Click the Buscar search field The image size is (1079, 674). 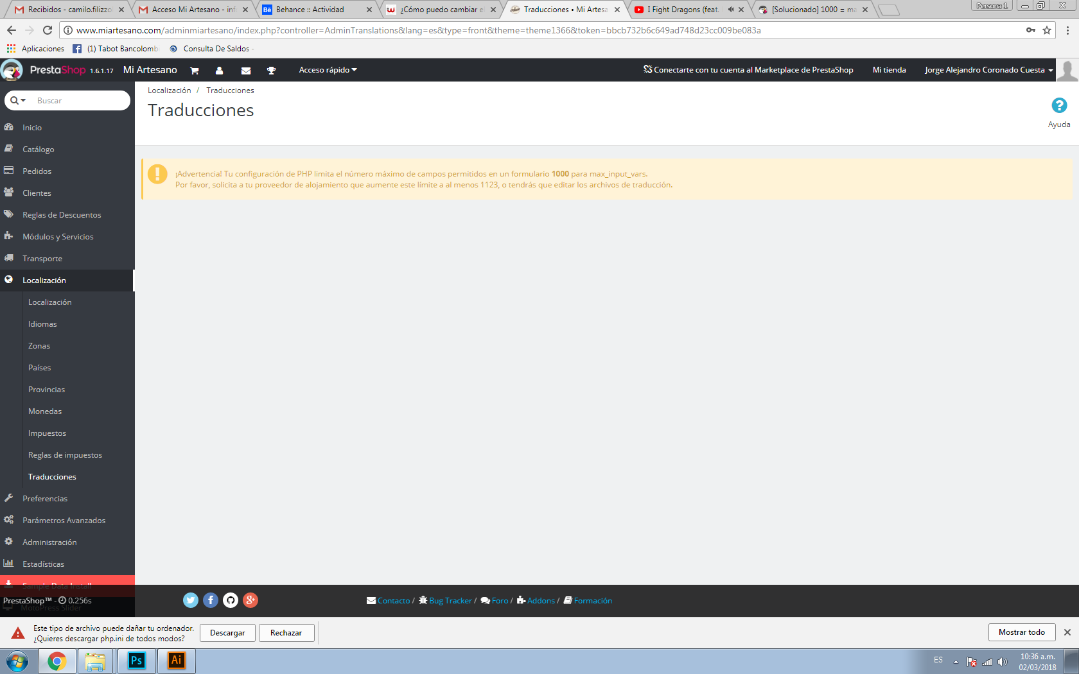pos(80,100)
